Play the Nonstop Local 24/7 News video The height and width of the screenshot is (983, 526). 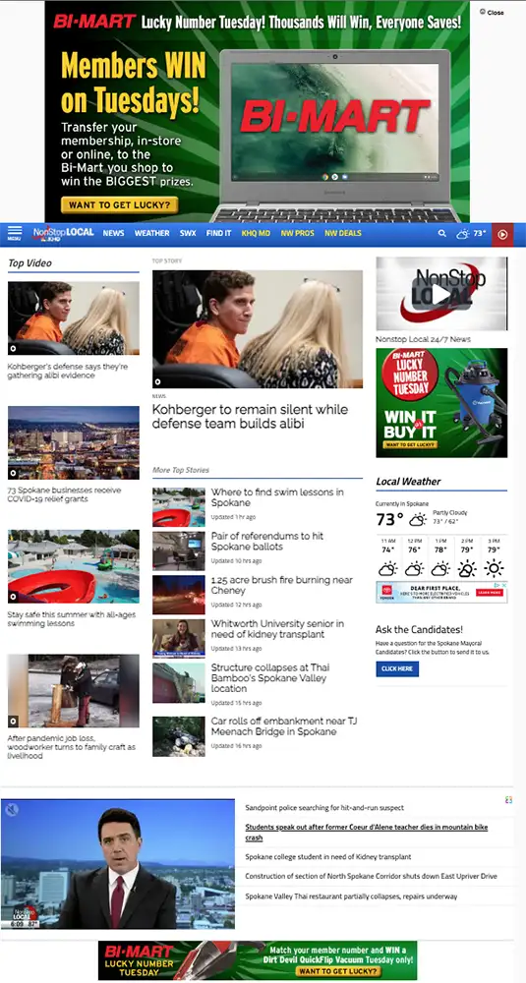[x=441, y=293]
